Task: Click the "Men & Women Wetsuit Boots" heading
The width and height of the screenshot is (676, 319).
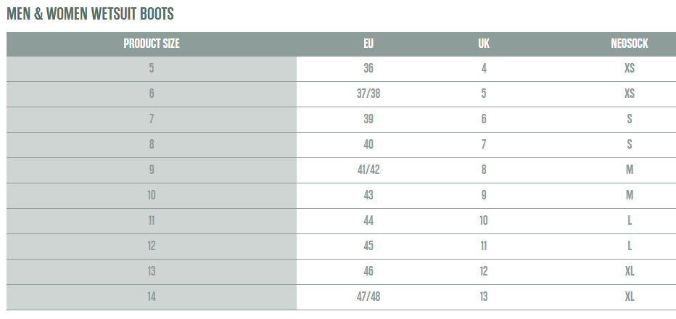Action: point(91,14)
